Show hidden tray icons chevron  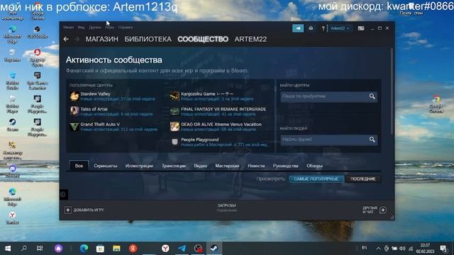pos(378,249)
